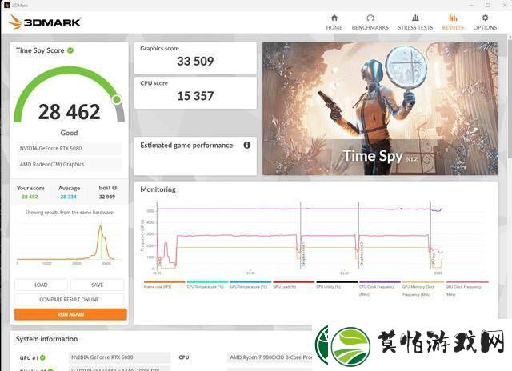The height and width of the screenshot is (371, 512).
Task: Click the CPU score value 15 357
Action: (x=195, y=96)
